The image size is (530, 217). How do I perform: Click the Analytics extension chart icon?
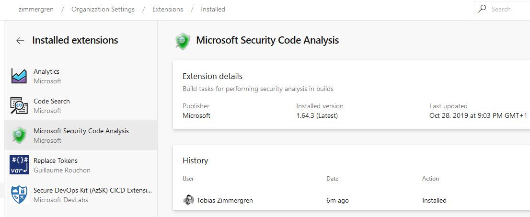(x=19, y=76)
